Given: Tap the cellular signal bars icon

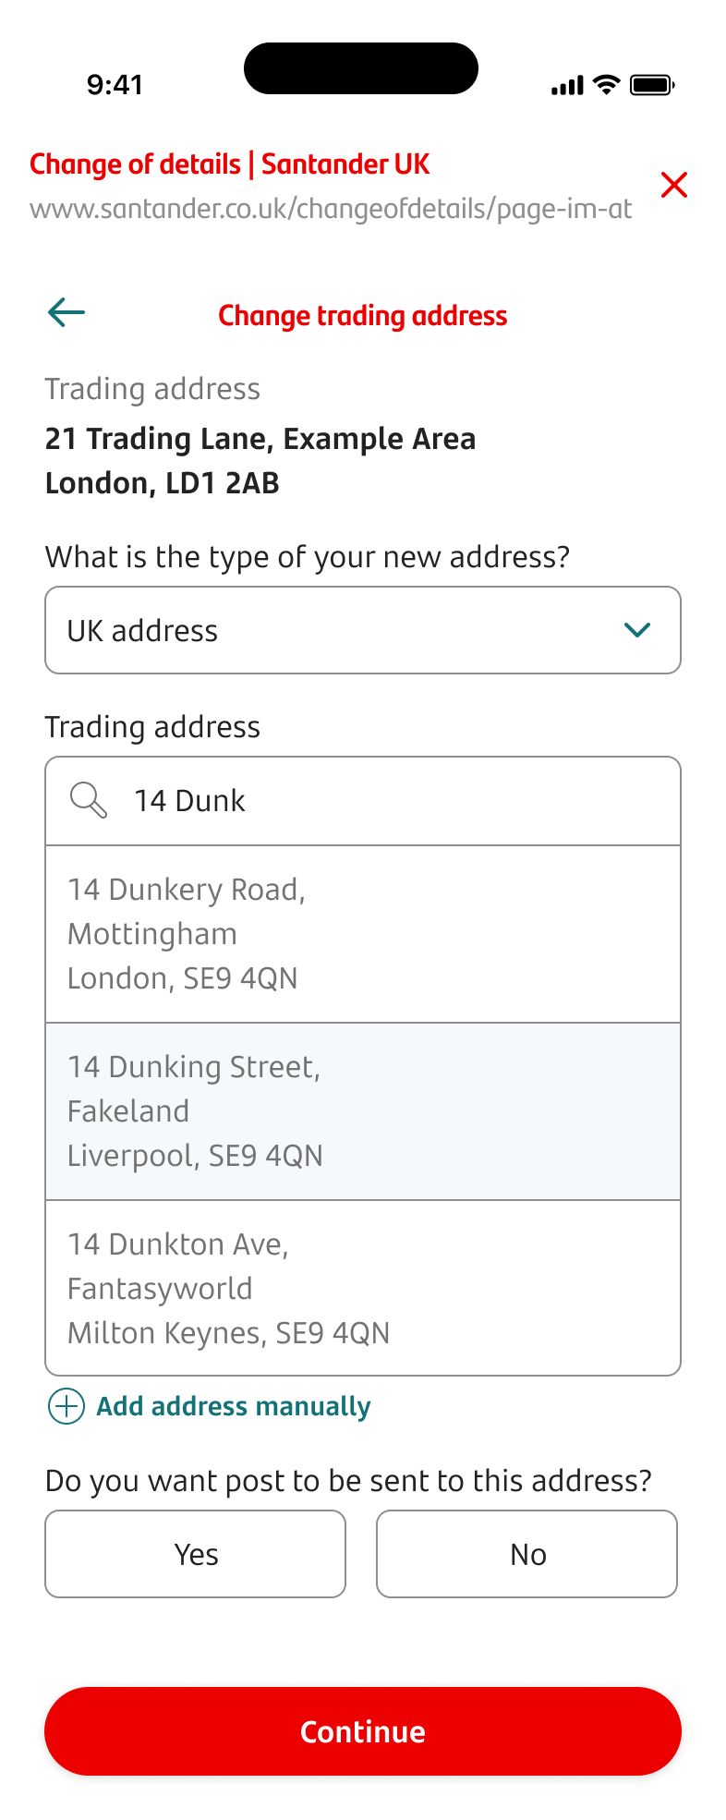Looking at the screenshot, I should tap(567, 86).
